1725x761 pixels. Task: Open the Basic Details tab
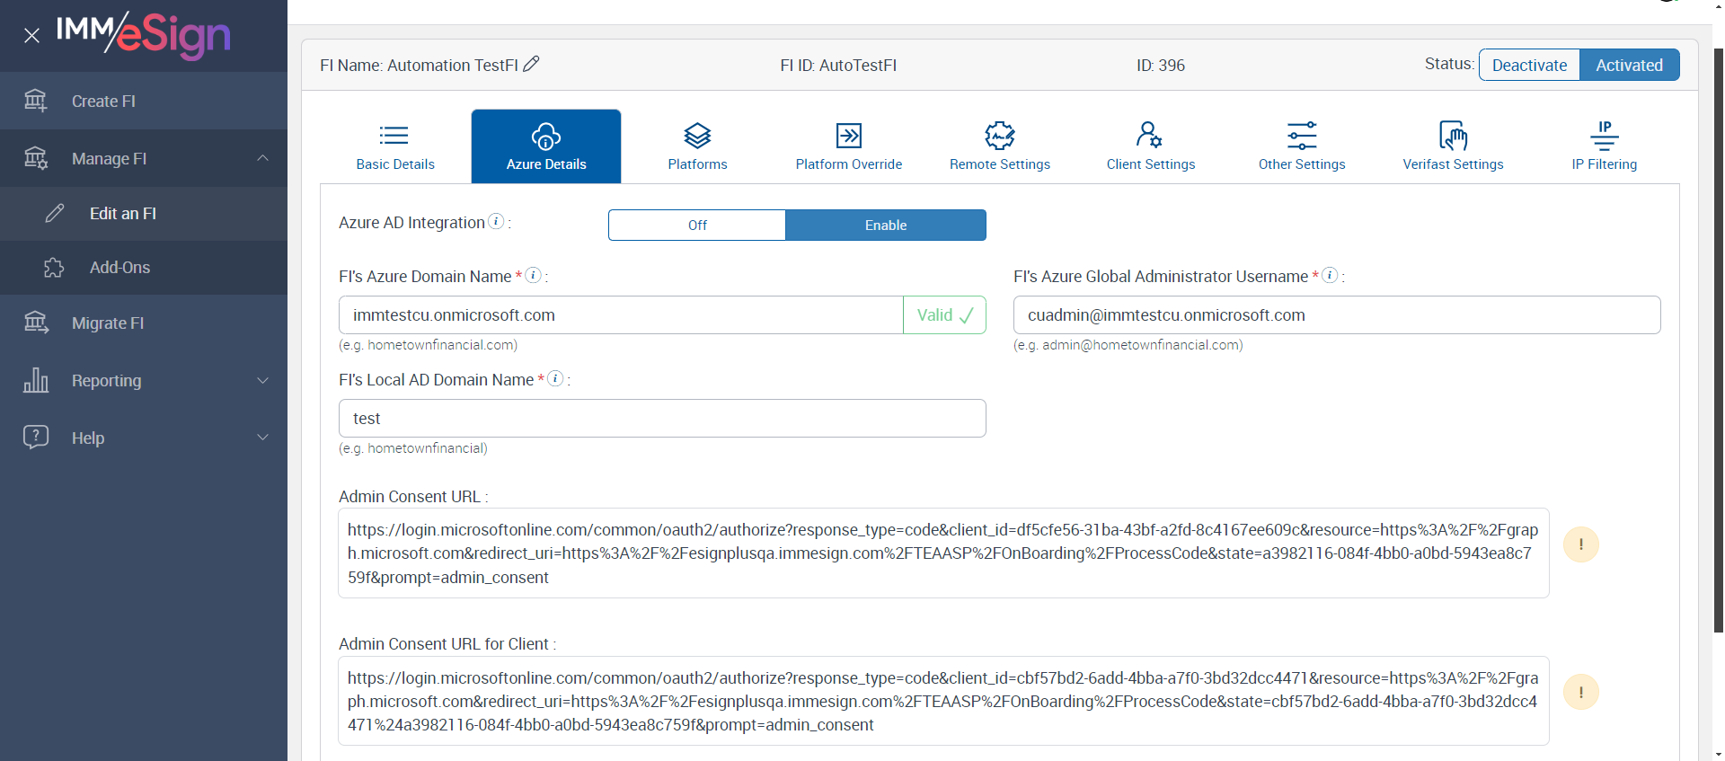click(x=395, y=146)
